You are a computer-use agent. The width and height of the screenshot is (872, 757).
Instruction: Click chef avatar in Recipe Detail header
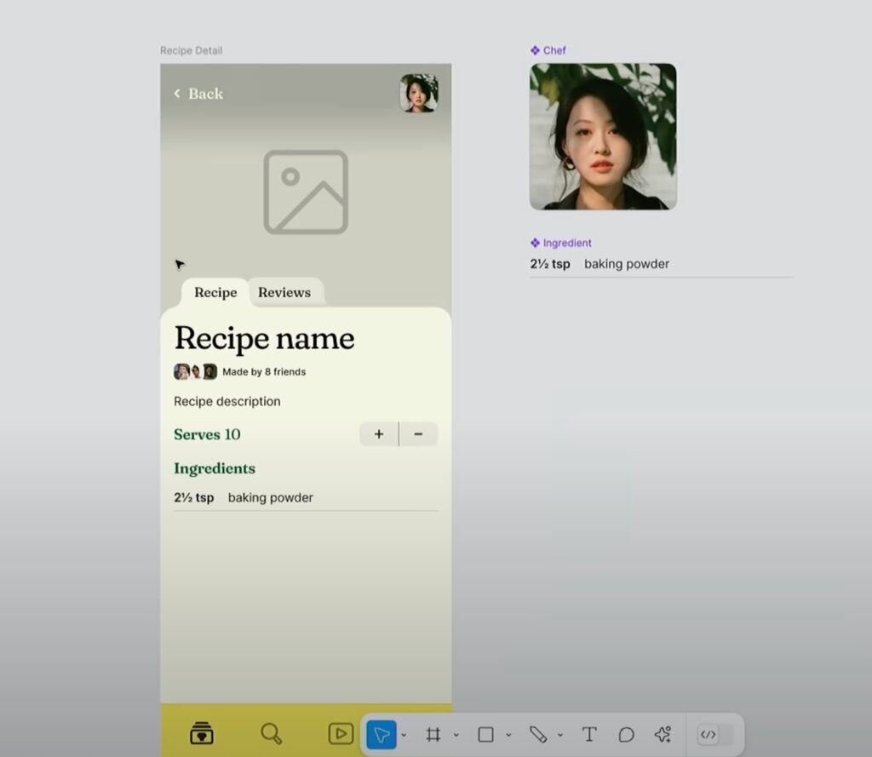(x=419, y=93)
